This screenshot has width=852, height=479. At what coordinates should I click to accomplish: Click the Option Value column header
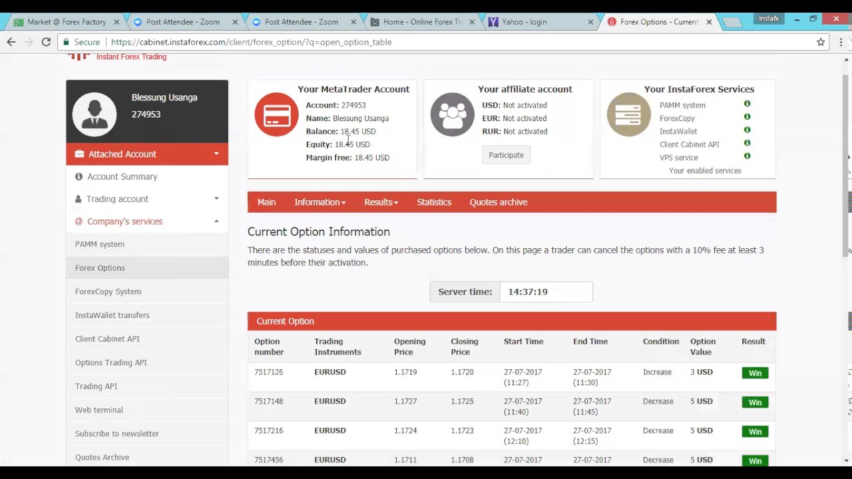(x=703, y=347)
